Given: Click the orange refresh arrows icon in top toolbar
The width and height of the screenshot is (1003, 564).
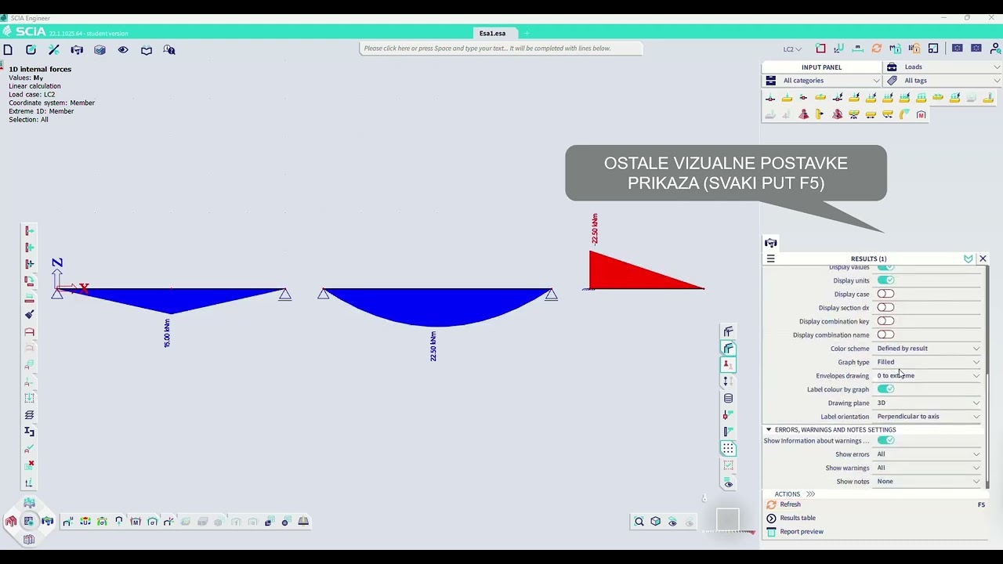Looking at the screenshot, I should [x=877, y=49].
